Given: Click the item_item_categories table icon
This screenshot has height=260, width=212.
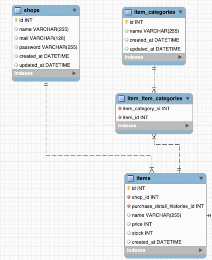Looking at the screenshot, I should click(121, 99).
